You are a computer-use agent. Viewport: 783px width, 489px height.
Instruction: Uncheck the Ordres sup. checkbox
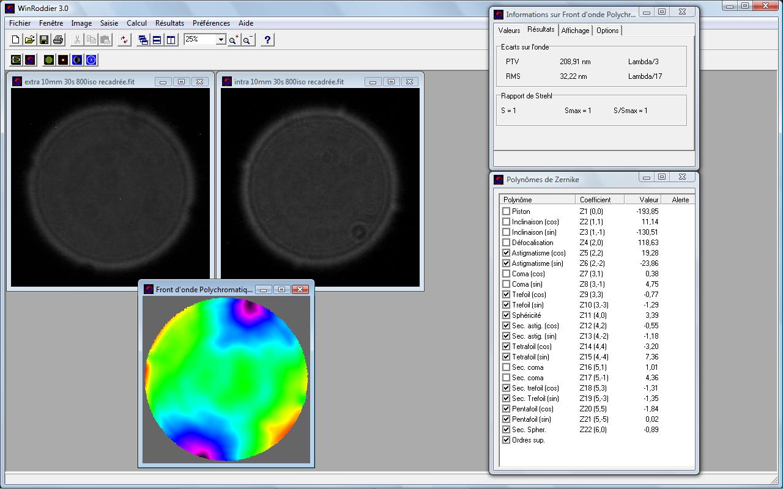click(x=506, y=440)
